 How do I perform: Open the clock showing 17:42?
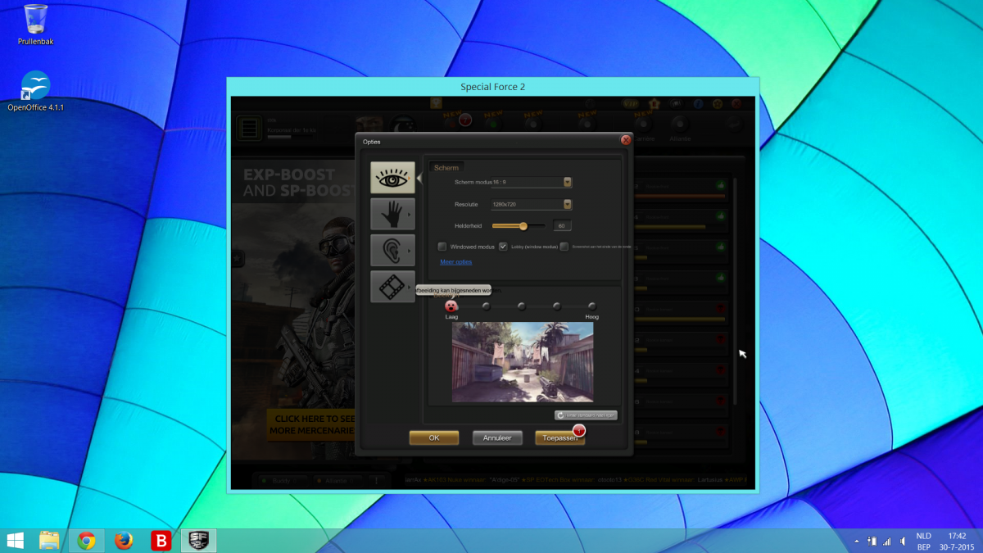[x=957, y=541]
